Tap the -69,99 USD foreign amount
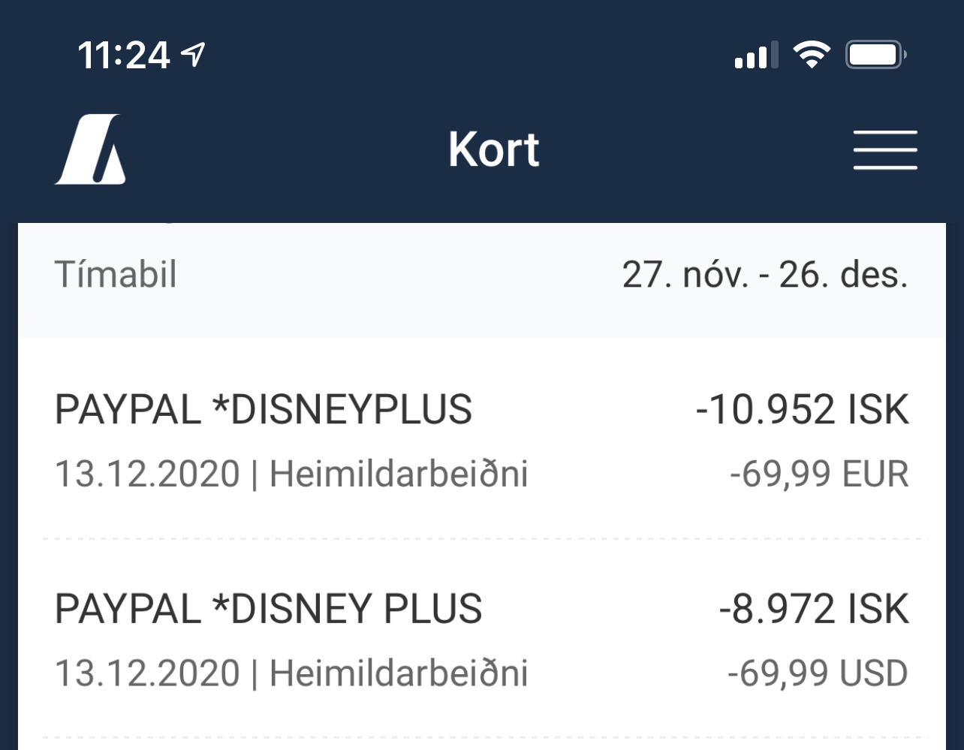Viewport: 964px width, 750px height. pyautogui.click(x=818, y=673)
